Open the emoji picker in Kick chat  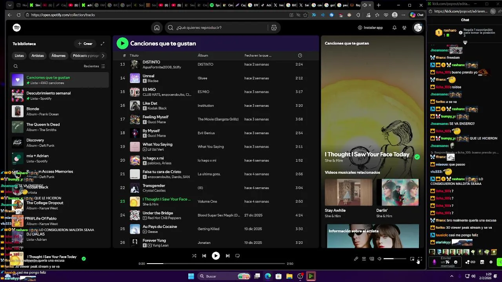pos(455,262)
